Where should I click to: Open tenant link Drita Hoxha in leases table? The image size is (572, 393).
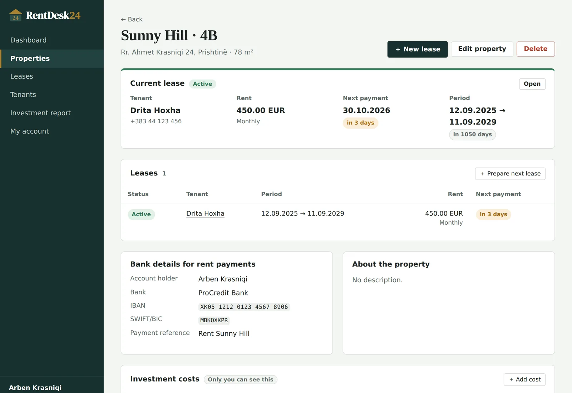coord(205,214)
